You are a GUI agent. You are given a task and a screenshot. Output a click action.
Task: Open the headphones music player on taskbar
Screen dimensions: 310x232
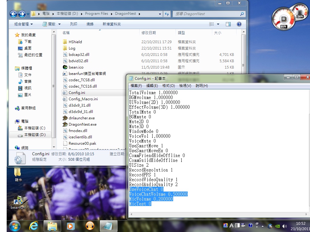coord(90,226)
